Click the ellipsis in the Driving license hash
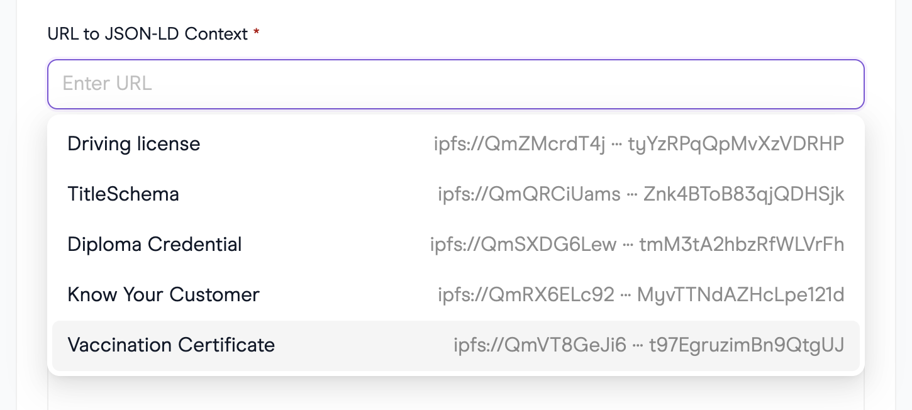This screenshot has width=912, height=410. pos(616,145)
